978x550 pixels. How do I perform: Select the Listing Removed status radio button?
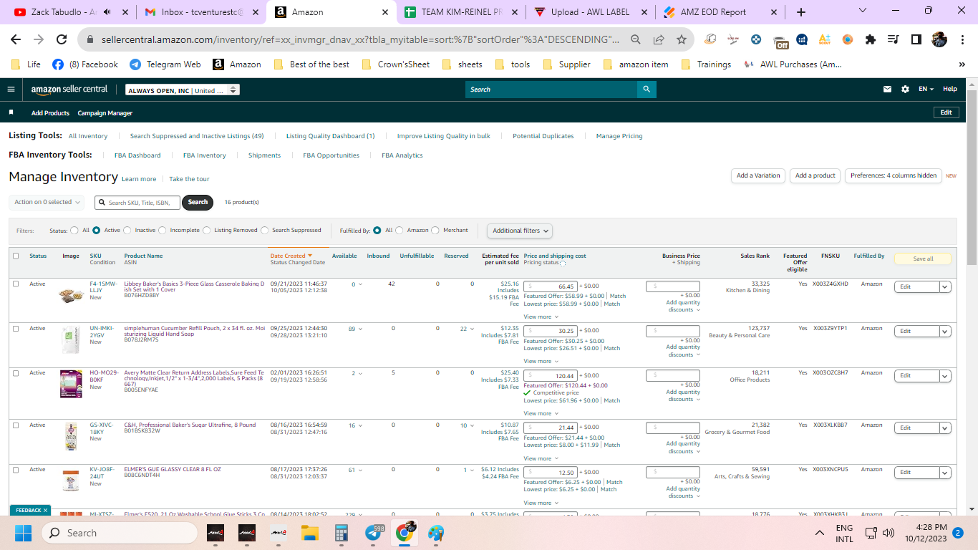tap(207, 230)
